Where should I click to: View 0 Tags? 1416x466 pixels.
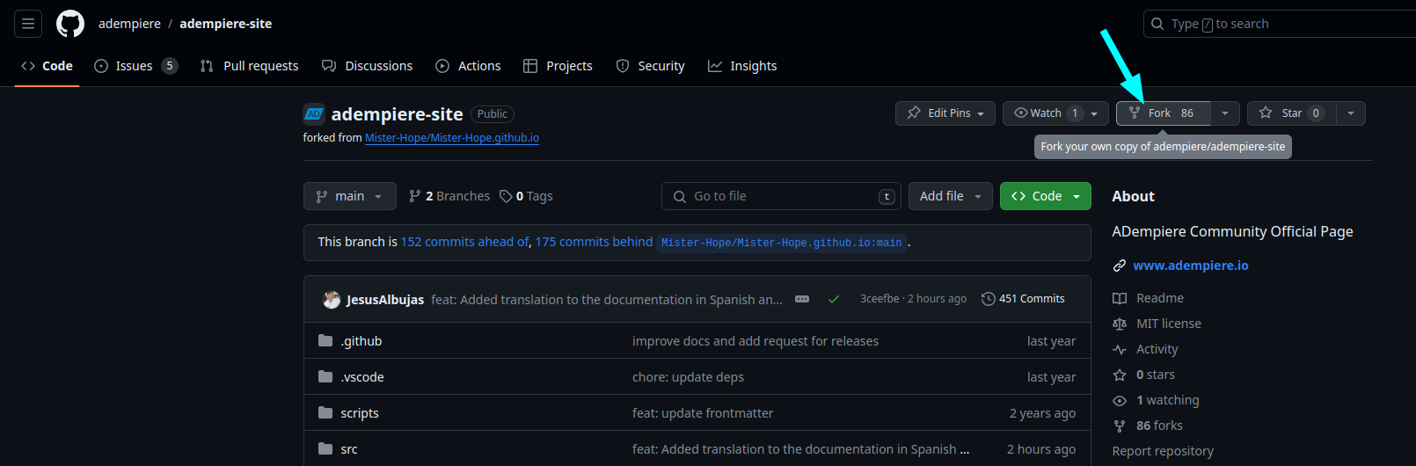pyautogui.click(x=526, y=196)
